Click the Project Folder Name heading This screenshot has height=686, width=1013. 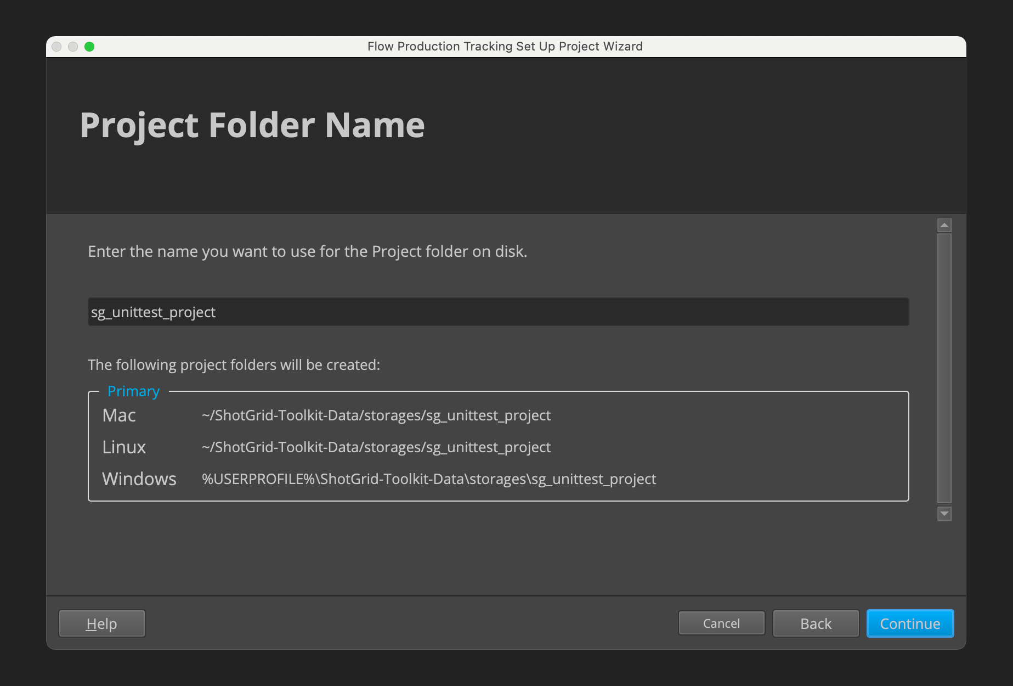252,125
